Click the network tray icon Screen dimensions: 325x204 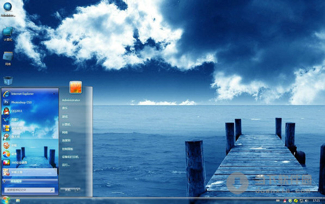(x=301, y=201)
